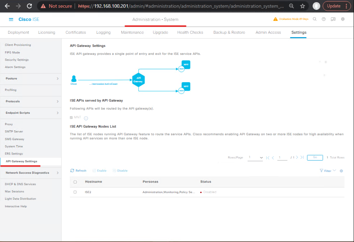This screenshot has width=354, height=242.
Task: Switch to the Deployment tab
Action: (x=18, y=32)
